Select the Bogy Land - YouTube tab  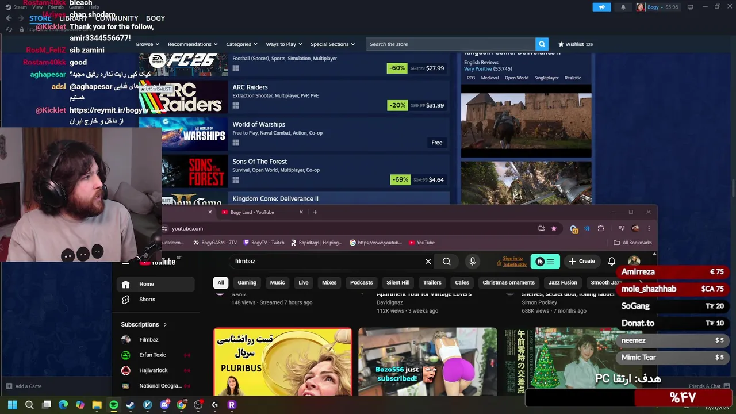point(262,212)
